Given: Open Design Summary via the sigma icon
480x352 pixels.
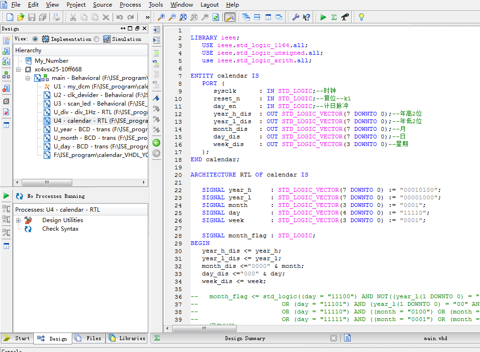Looking at the screenshot, I should click(x=334, y=17).
